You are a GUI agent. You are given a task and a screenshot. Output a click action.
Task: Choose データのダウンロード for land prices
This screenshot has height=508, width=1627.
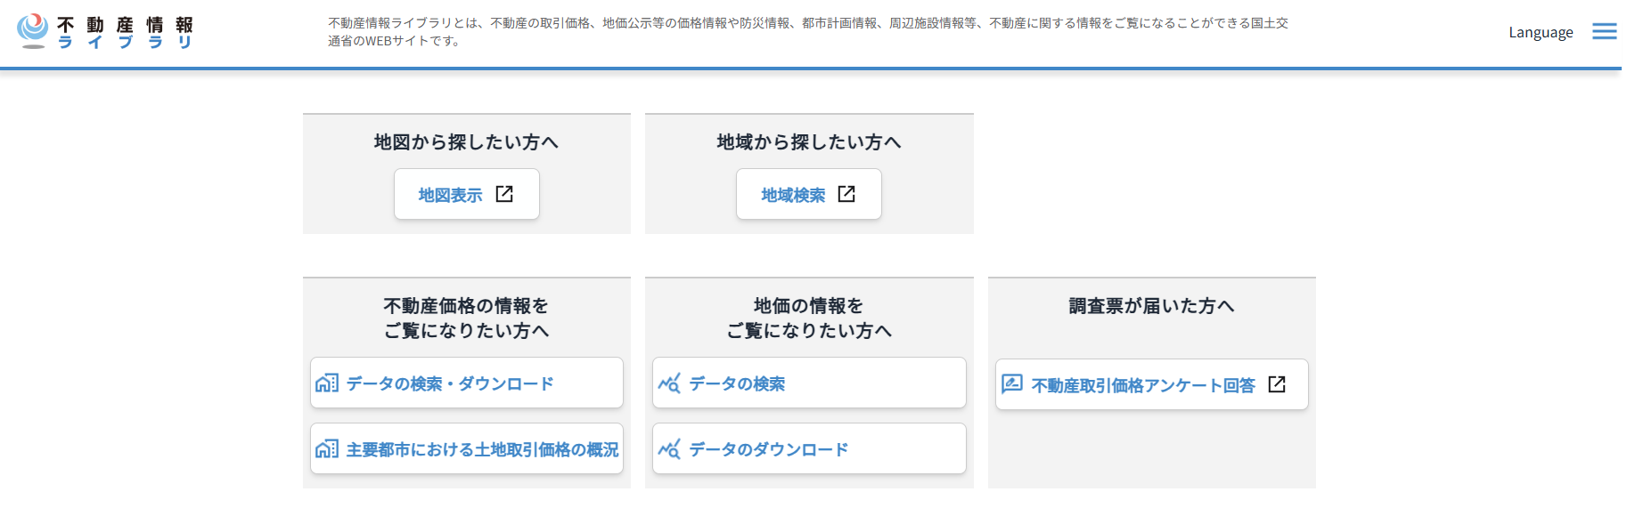[809, 448]
